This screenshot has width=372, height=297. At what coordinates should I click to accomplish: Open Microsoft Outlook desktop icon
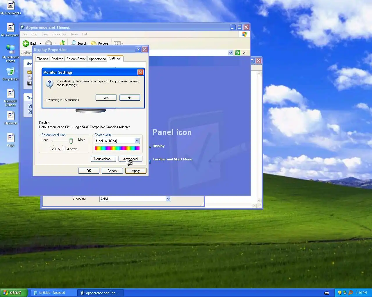10,98
